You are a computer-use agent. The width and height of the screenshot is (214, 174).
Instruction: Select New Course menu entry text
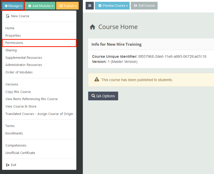point(20,16)
